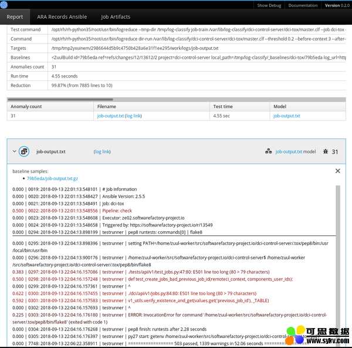Collapse the job-output.txt panel with chevron
Viewport: 352px width, 348px height.
(14, 151)
